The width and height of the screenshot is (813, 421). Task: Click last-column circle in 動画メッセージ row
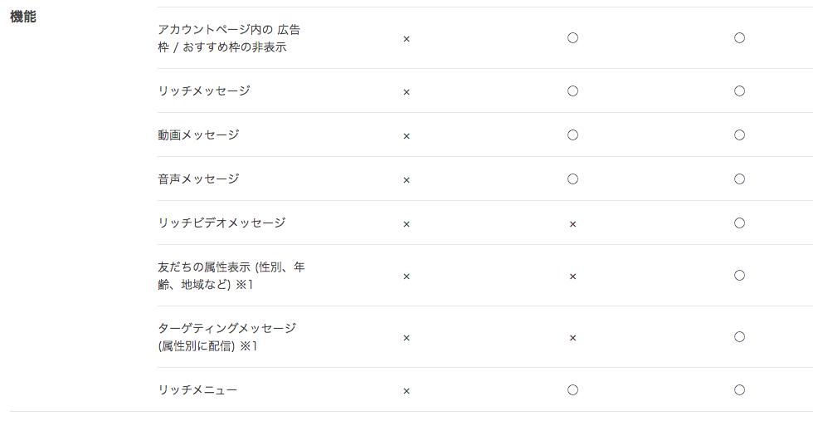point(739,135)
